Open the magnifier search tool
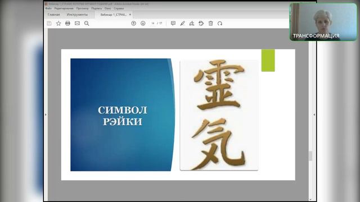This screenshot has width=360, height=202. point(87,24)
